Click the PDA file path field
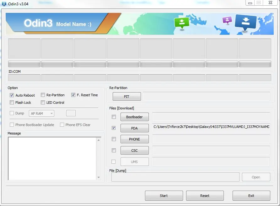 pos(211,128)
